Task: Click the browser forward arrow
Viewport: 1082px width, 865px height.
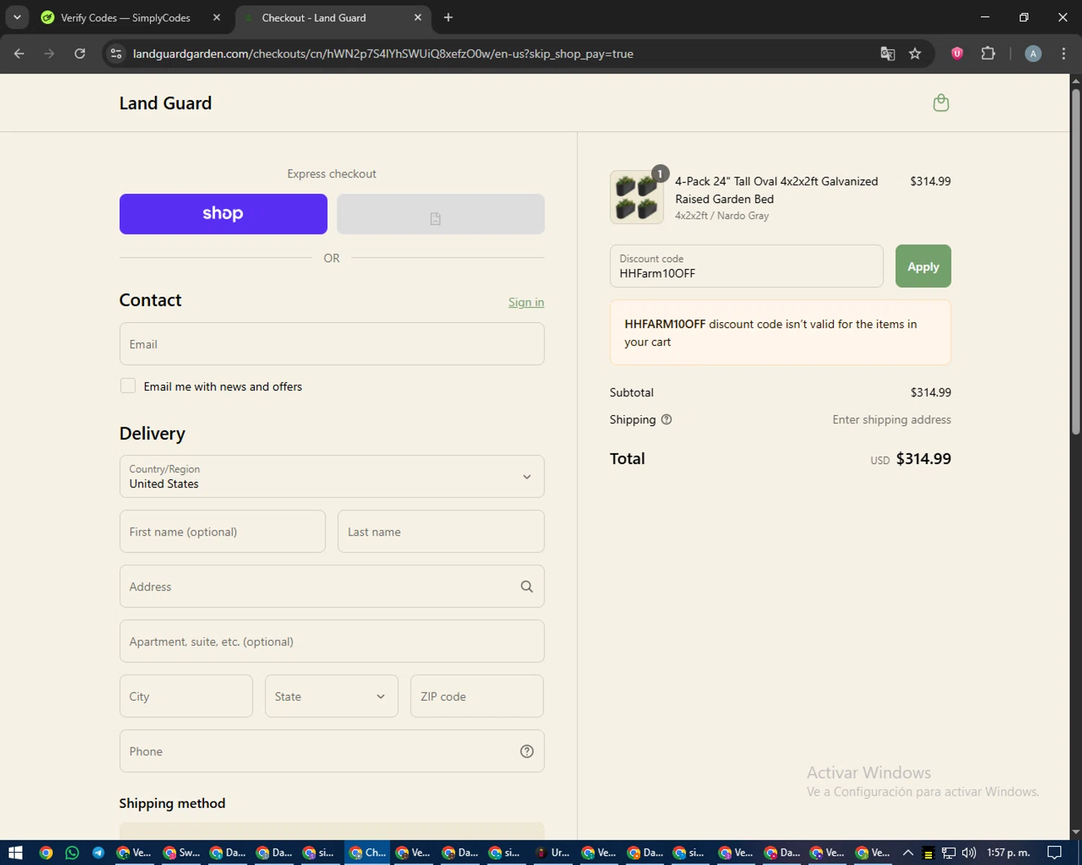Action: tap(49, 53)
